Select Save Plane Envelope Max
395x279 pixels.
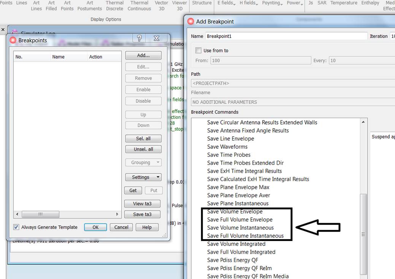tap(238, 187)
